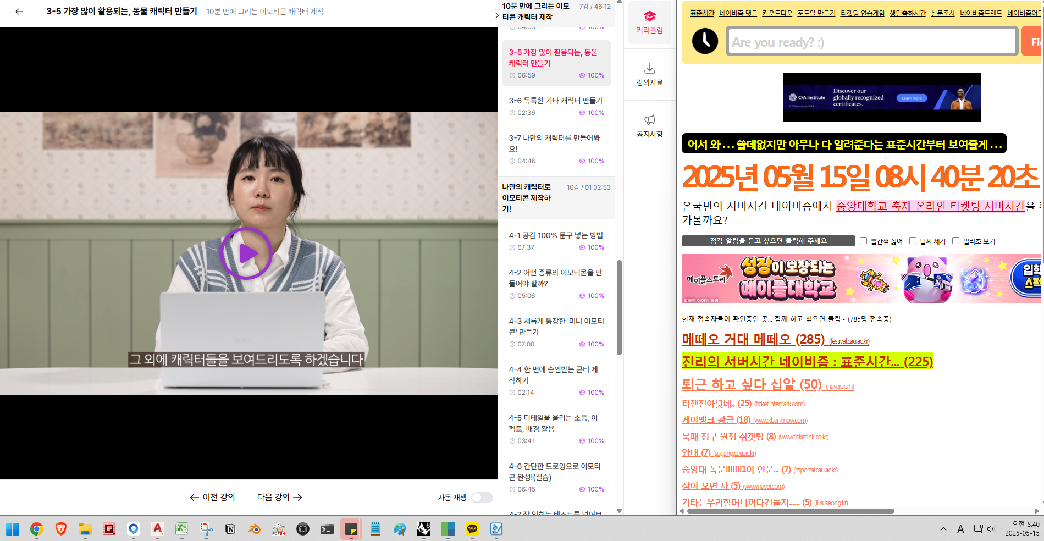Open KakaoTalk from taskbar
The height and width of the screenshot is (541, 1044).
click(472, 529)
